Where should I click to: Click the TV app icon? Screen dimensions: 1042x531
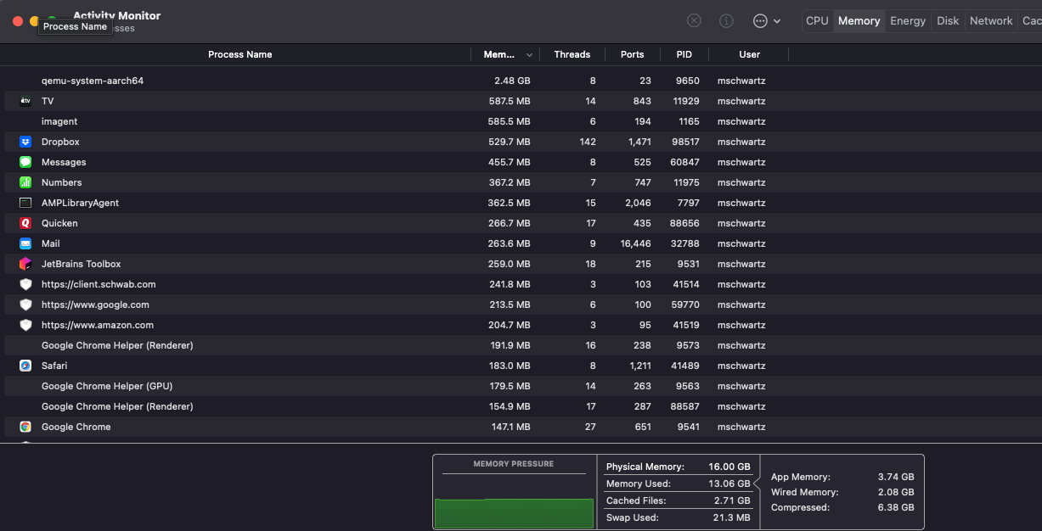25,101
